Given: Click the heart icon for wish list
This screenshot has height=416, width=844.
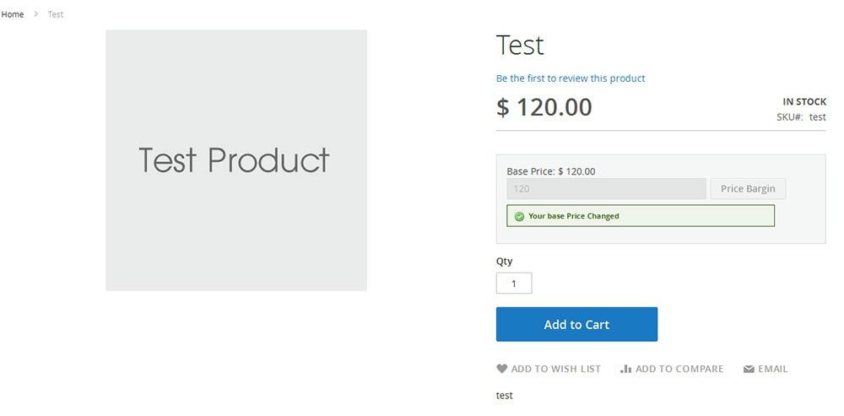Looking at the screenshot, I should pos(501,369).
